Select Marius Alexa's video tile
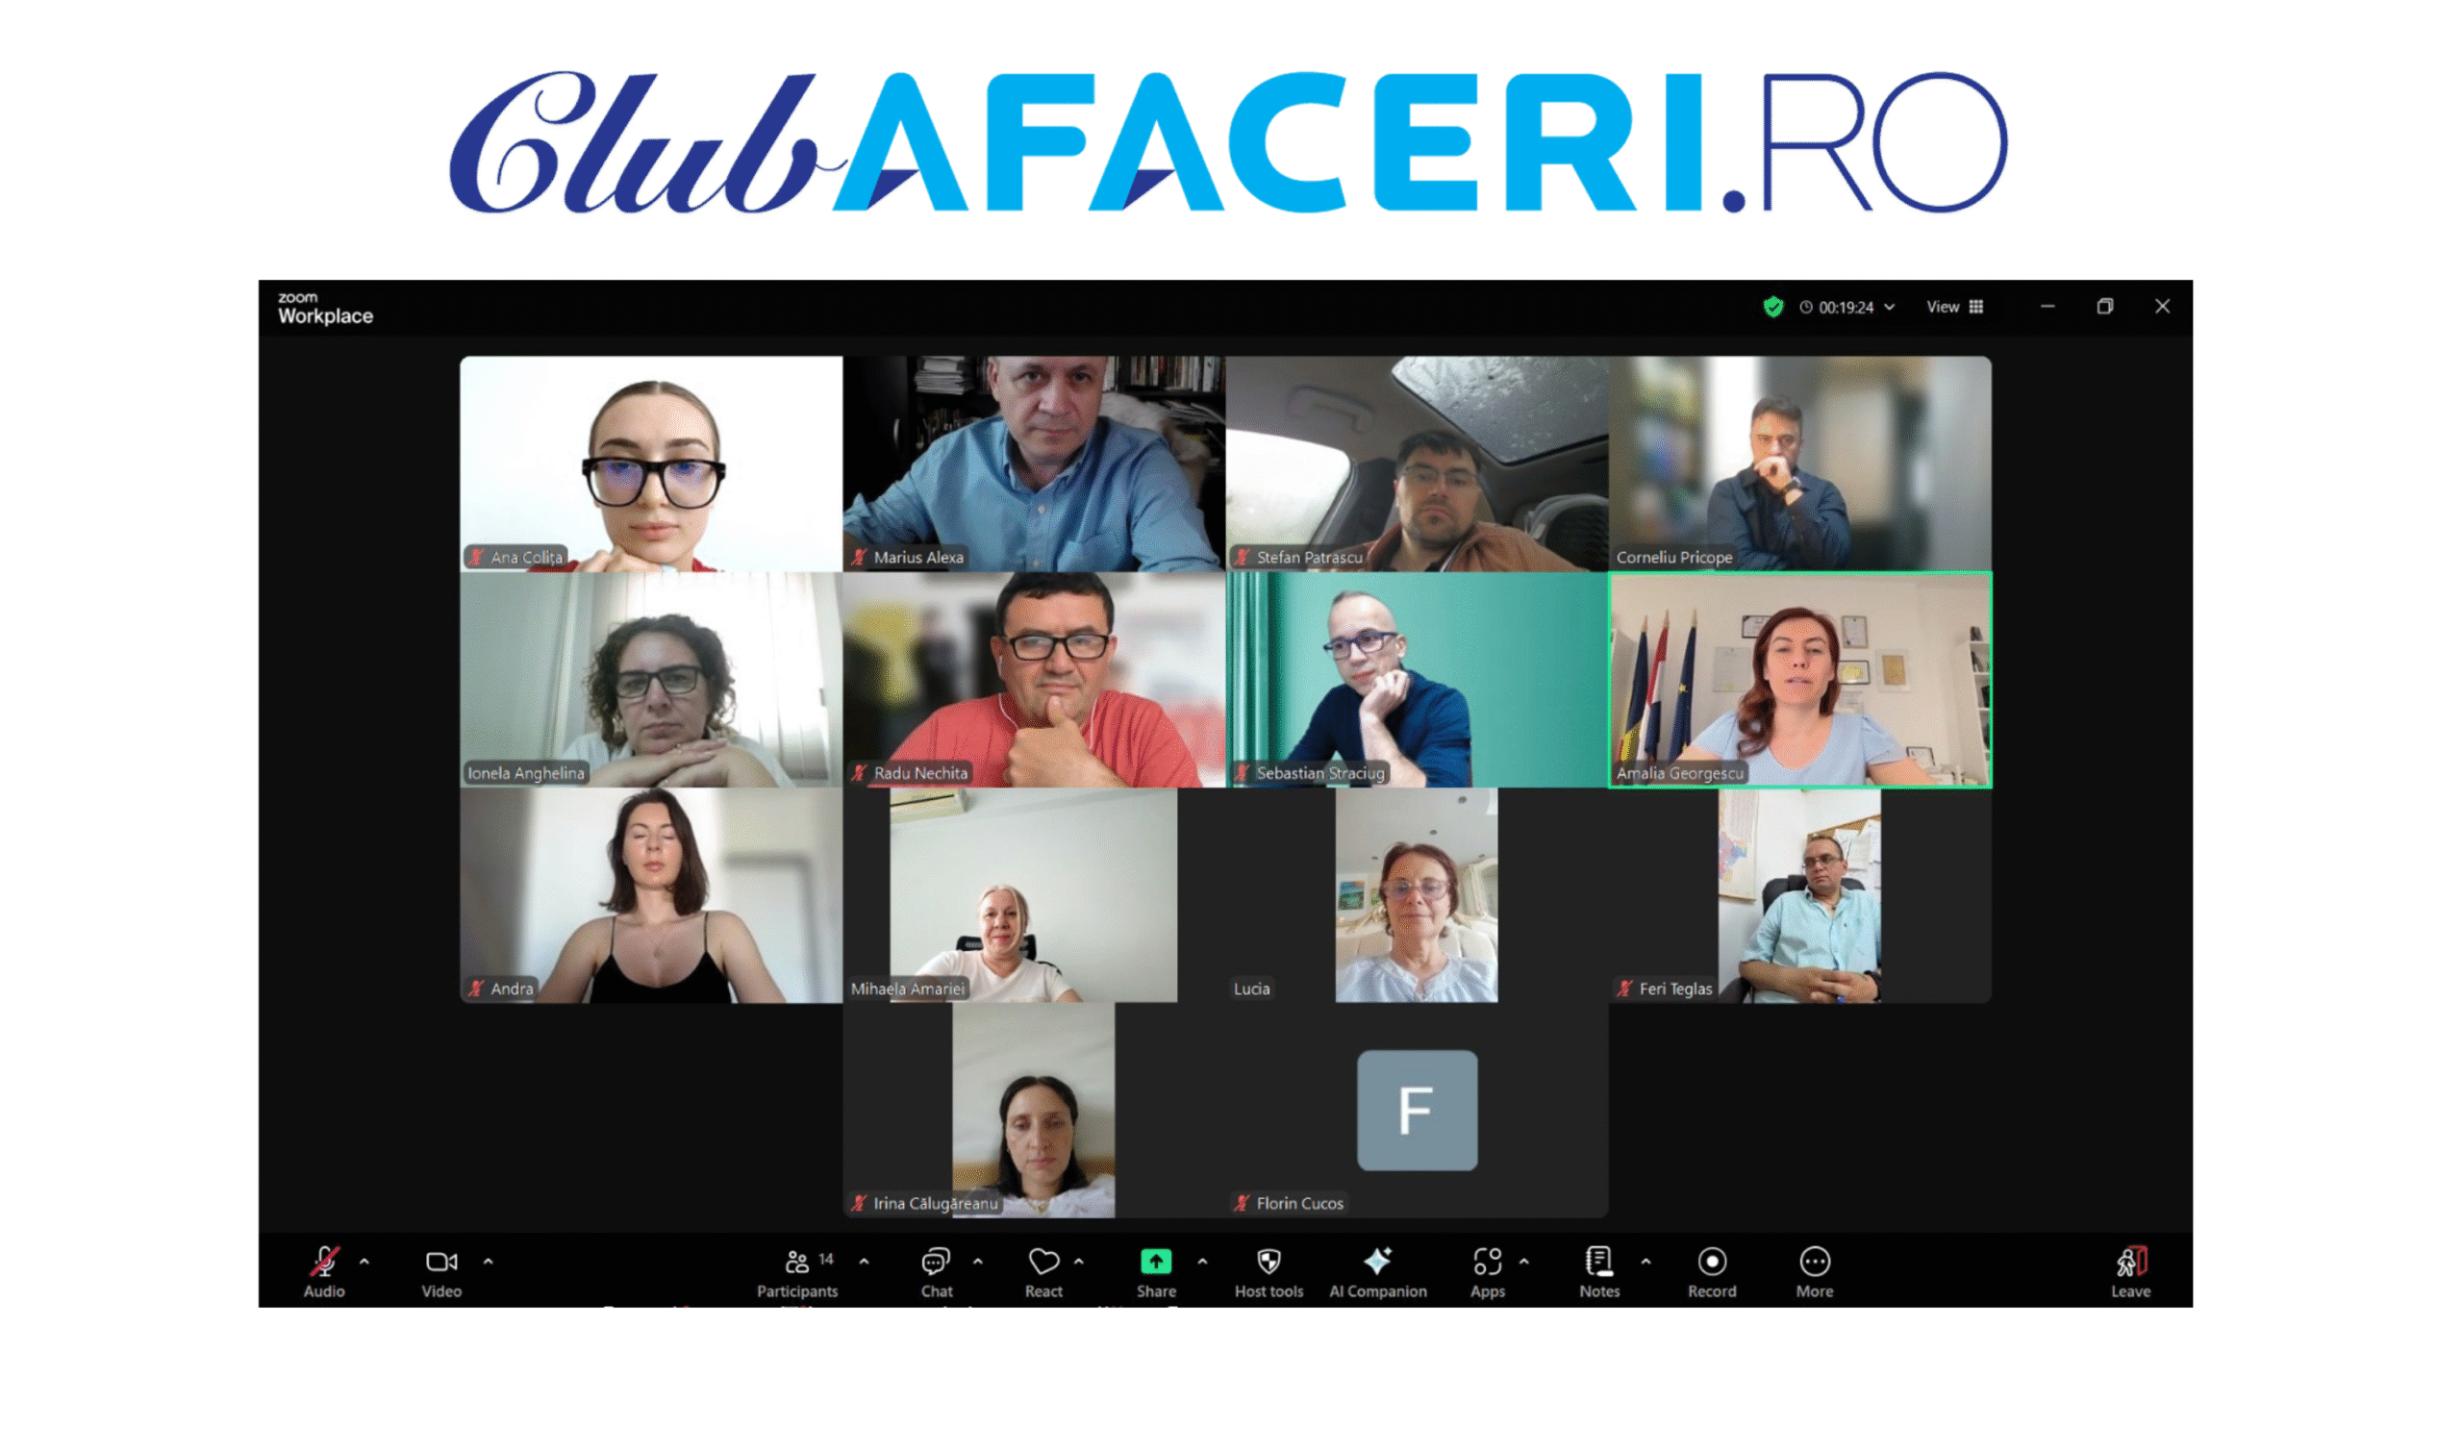The height and width of the screenshot is (1453, 2462). coord(1034,464)
